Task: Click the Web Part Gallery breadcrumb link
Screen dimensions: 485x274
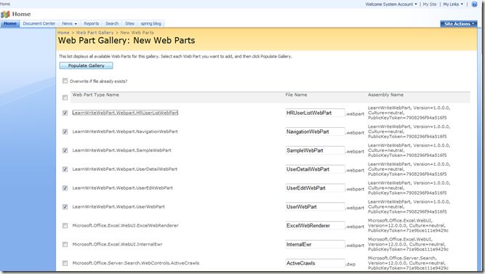Action: click(x=95, y=33)
